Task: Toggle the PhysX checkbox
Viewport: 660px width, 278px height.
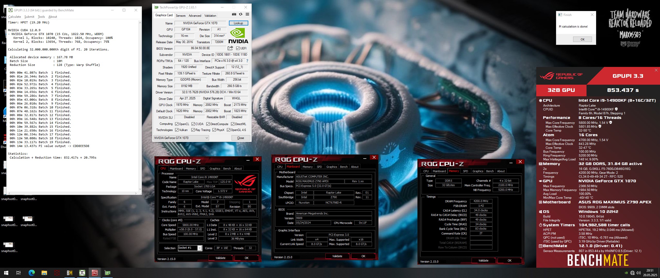Action: (214, 130)
